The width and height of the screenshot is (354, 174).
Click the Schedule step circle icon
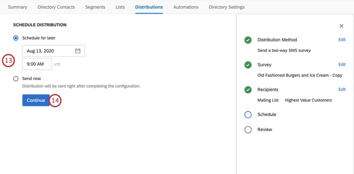click(x=248, y=115)
